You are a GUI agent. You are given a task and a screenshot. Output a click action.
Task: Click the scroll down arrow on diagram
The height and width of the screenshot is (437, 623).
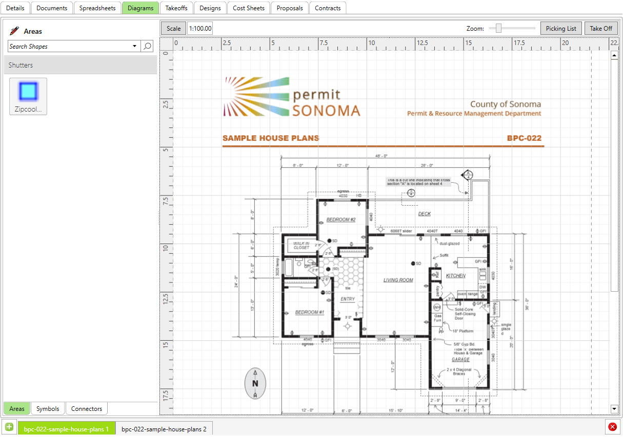614,408
